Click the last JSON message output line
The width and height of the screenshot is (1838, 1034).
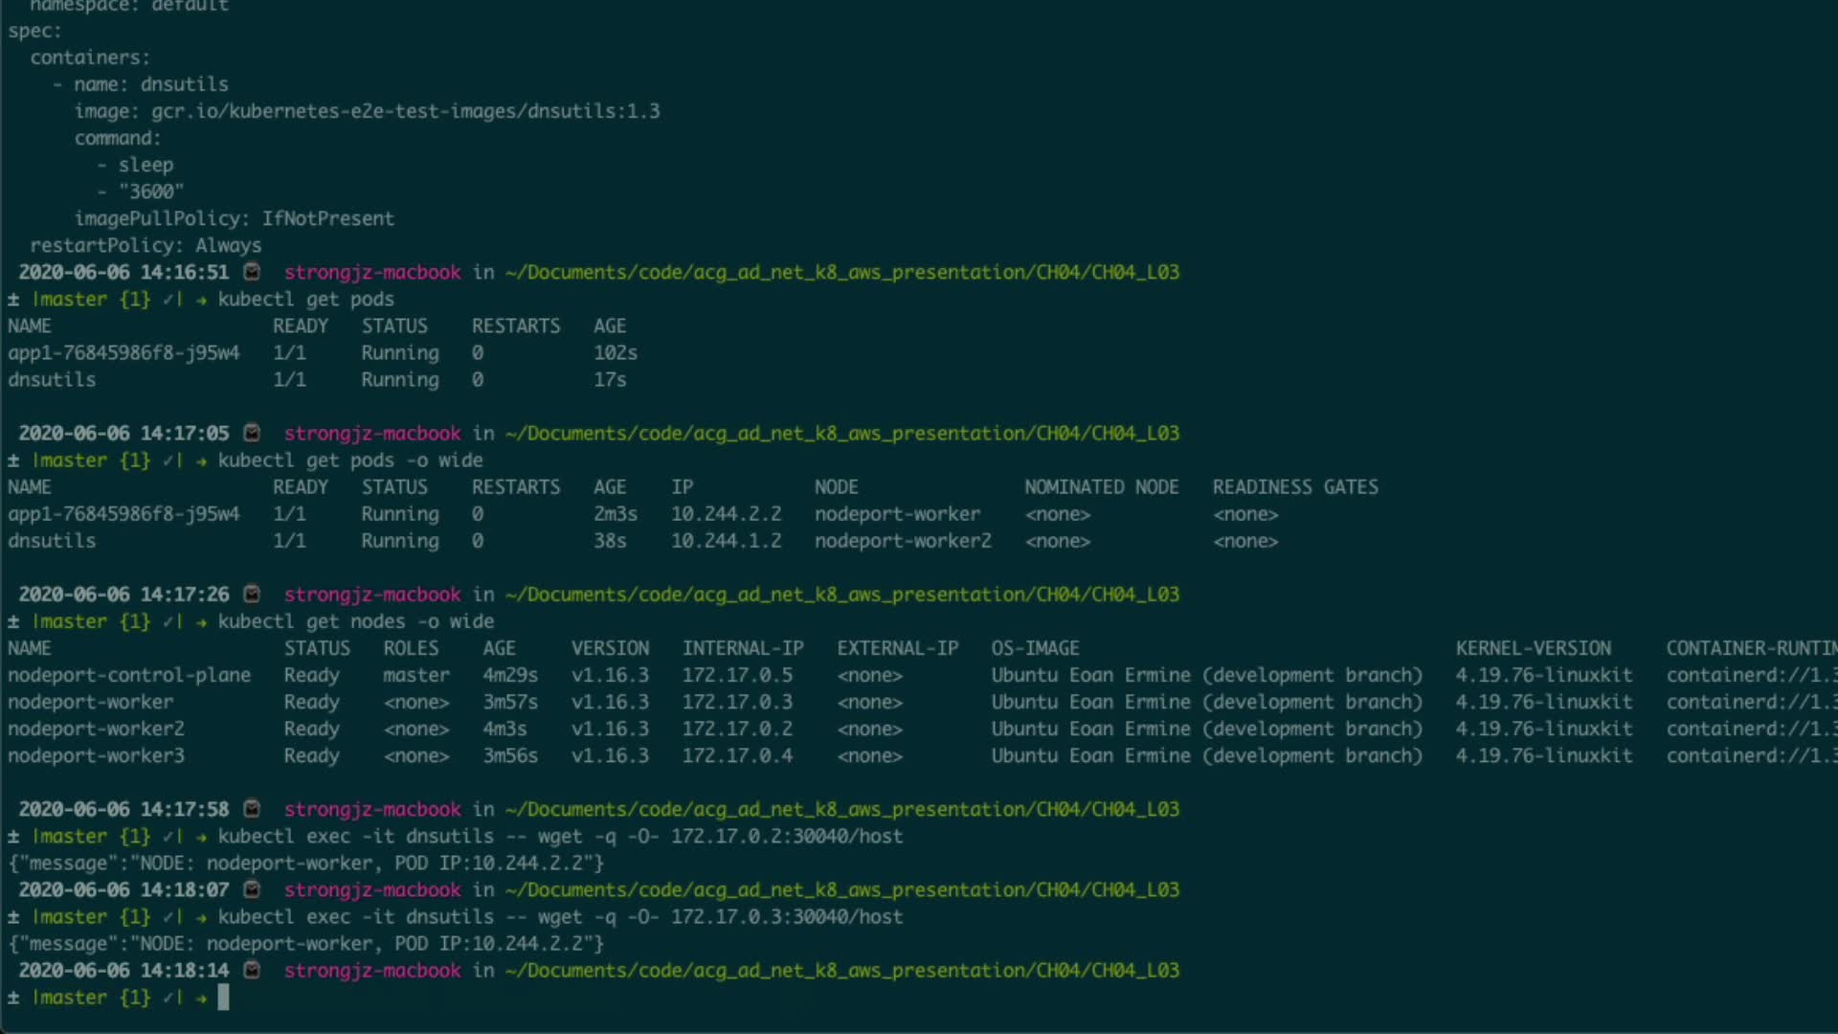click(x=306, y=943)
